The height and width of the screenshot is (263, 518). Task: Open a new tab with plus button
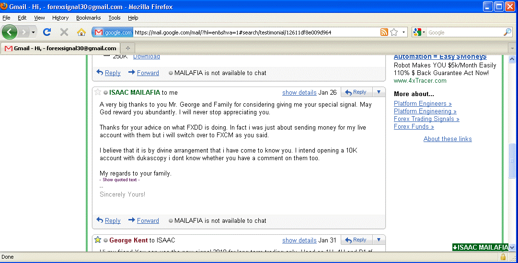[x=128, y=48]
